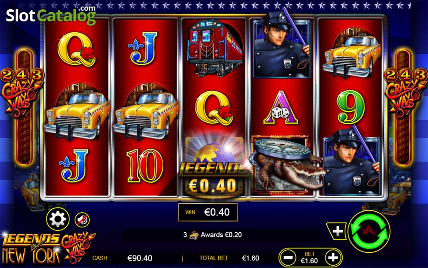Click the right 243 Crazy Ways badge
This screenshot has width=428, height=268.
tap(406, 93)
